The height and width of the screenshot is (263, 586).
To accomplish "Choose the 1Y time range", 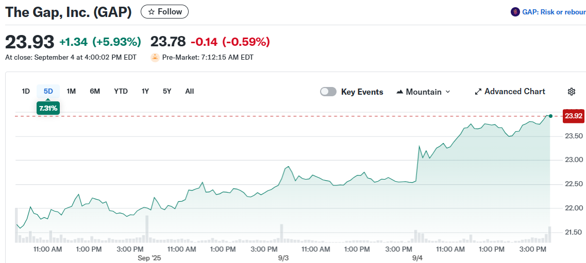I will pos(145,92).
